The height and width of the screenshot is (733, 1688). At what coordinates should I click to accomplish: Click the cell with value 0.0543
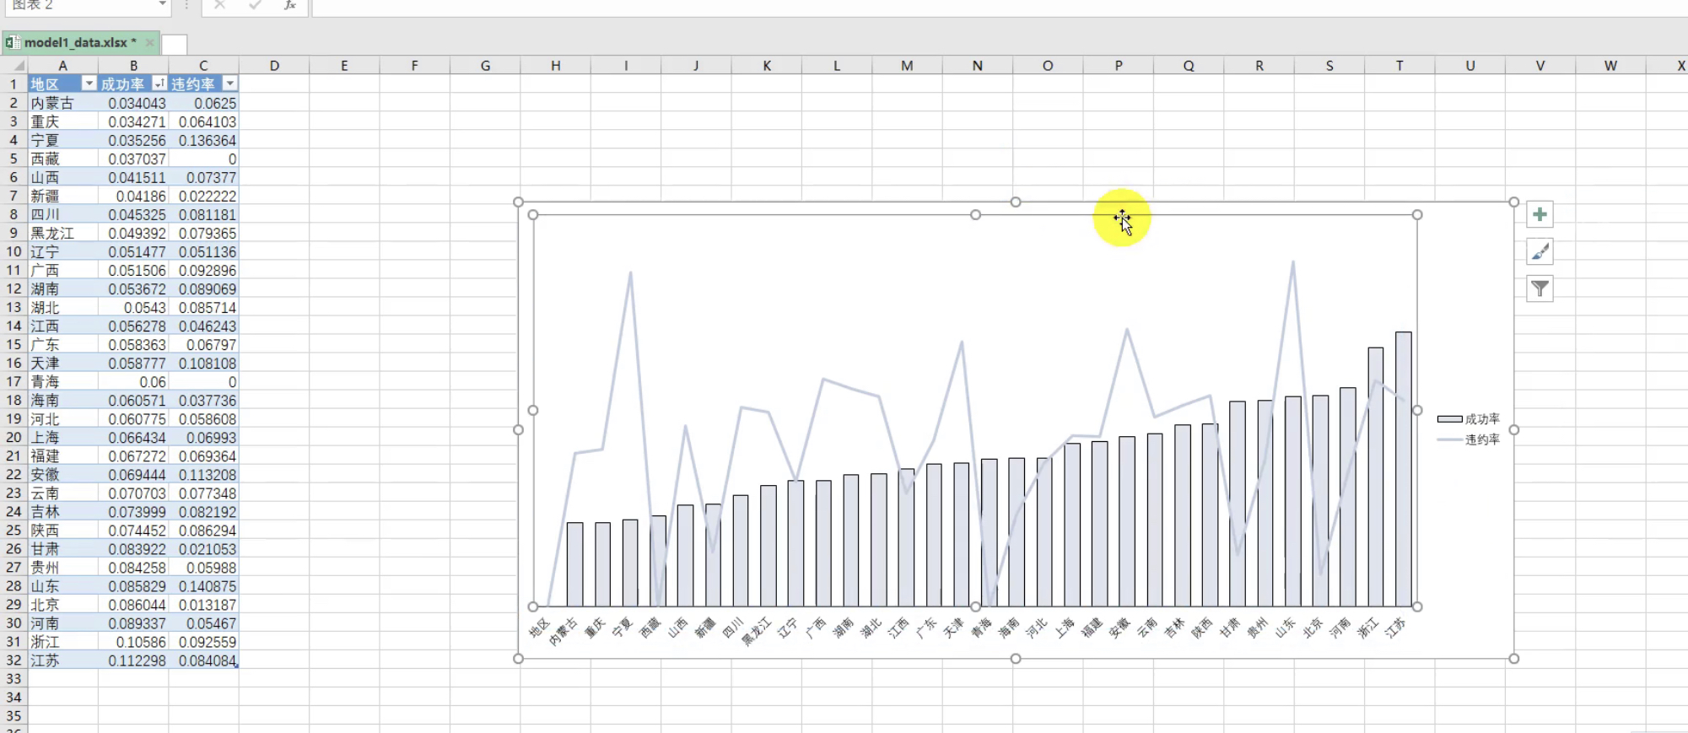pos(133,307)
